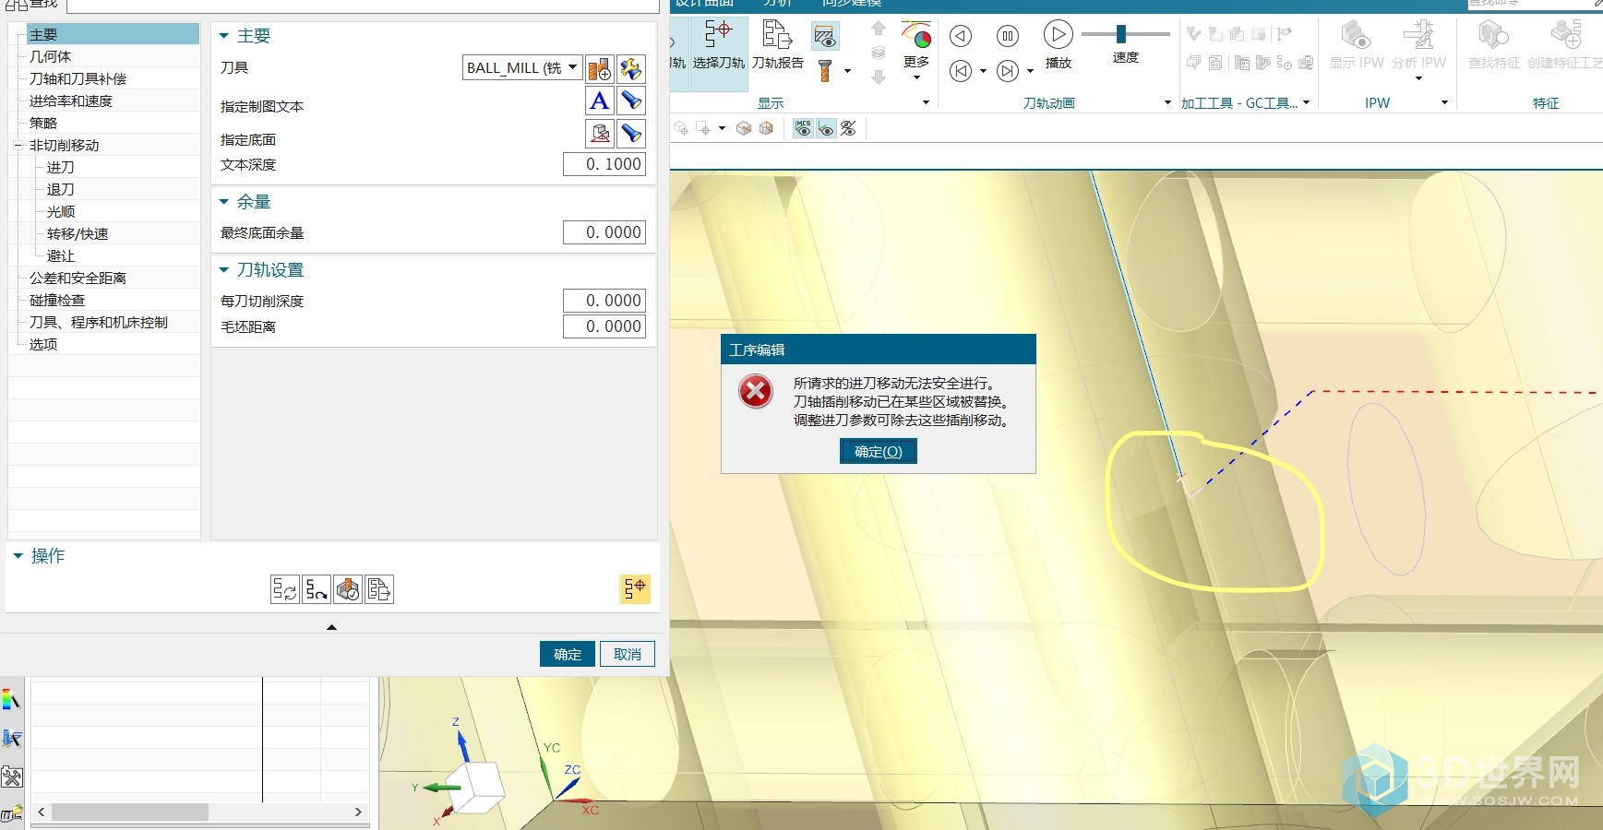The image size is (1603, 830).
Task: Select 转移/快速 in the tree
Action: [78, 233]
